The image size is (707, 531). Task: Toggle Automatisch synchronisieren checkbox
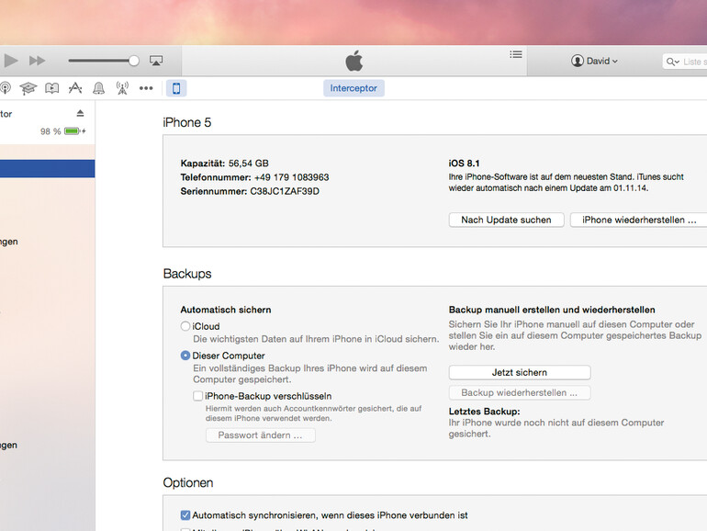pos(185,515)
